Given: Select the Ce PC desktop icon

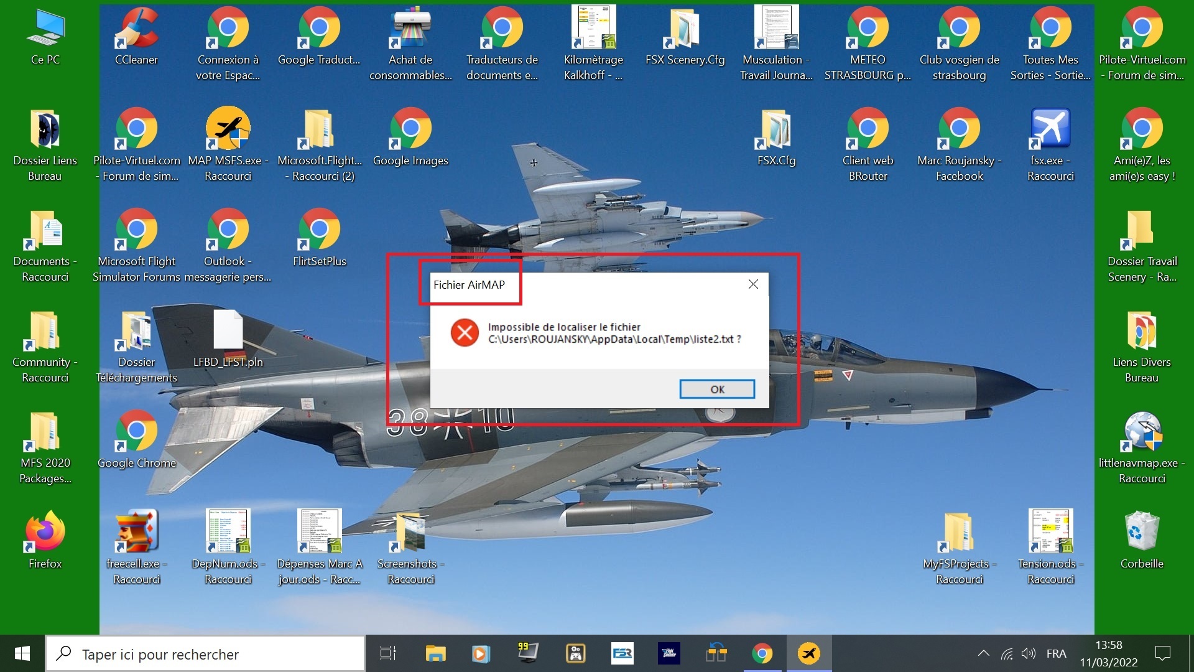Looking at the screenshot, I should [45, 29].
